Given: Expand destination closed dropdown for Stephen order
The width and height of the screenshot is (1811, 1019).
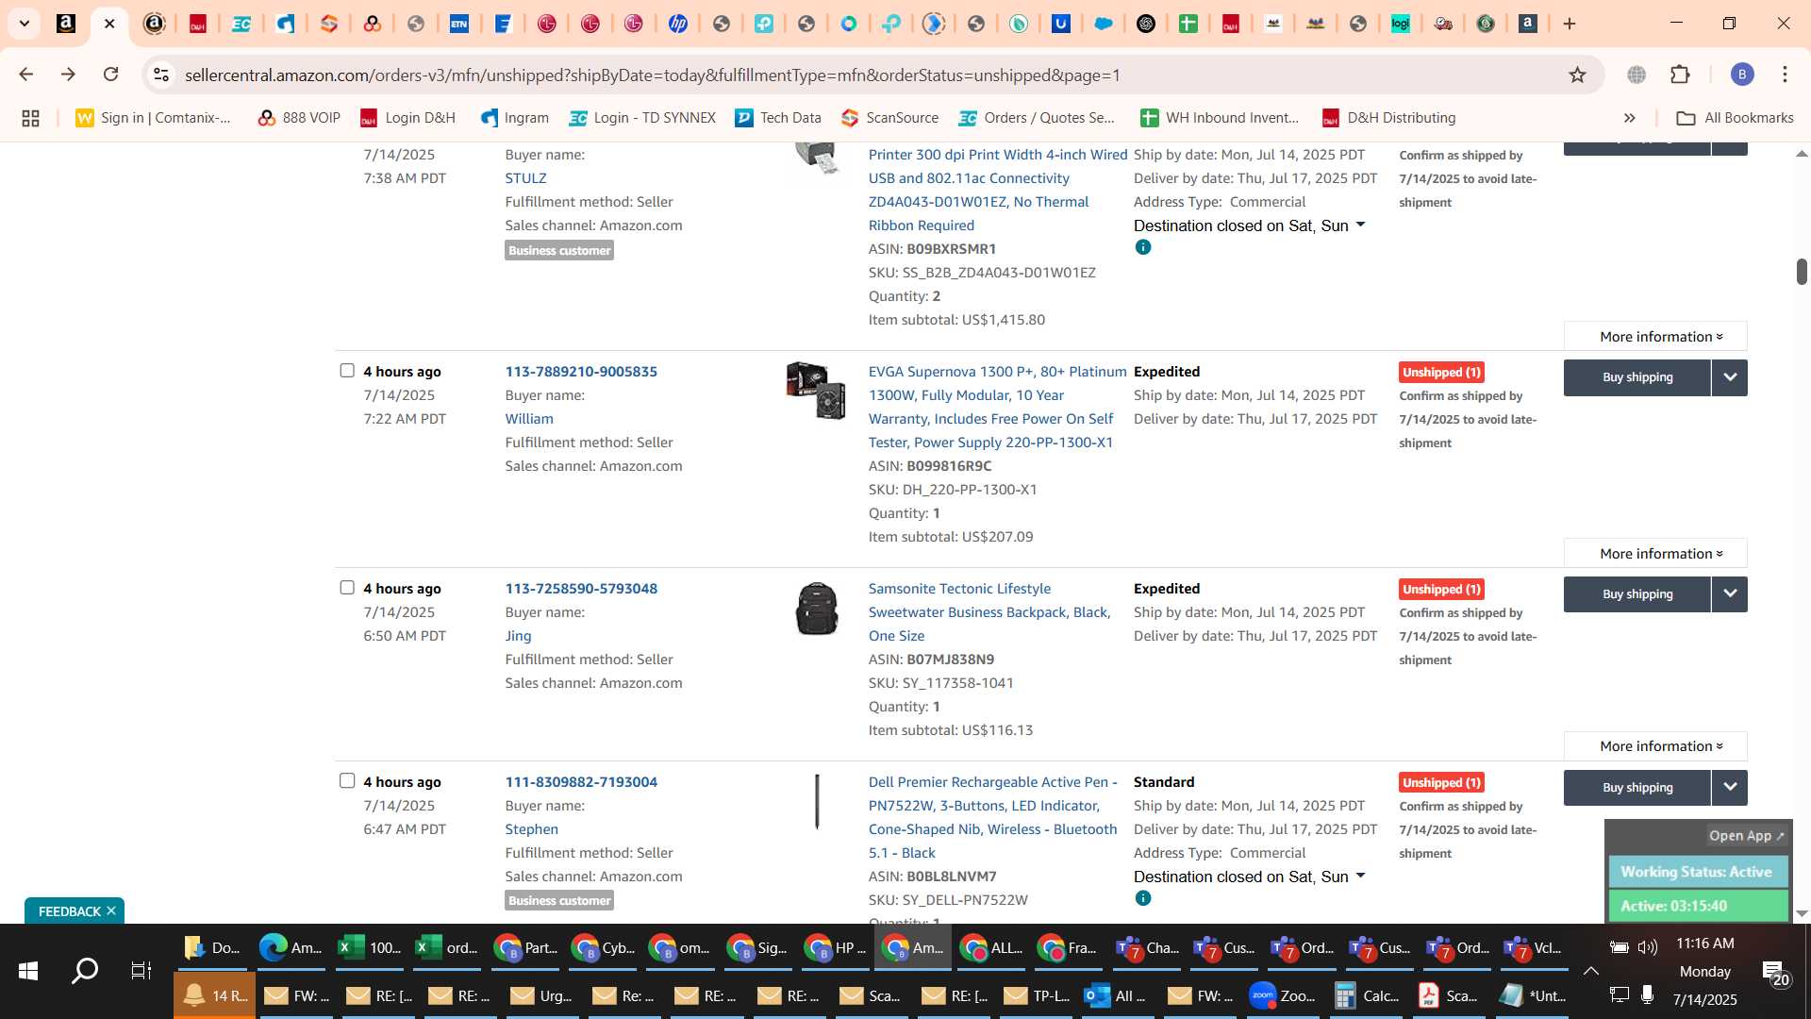Looking at the screenshot, I should (x=1360, y=877).
